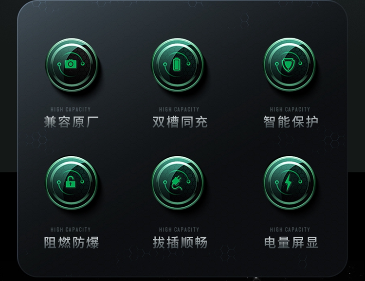Click HIGH CAPACITY caption above 智能保护

(x=290, y=109)
